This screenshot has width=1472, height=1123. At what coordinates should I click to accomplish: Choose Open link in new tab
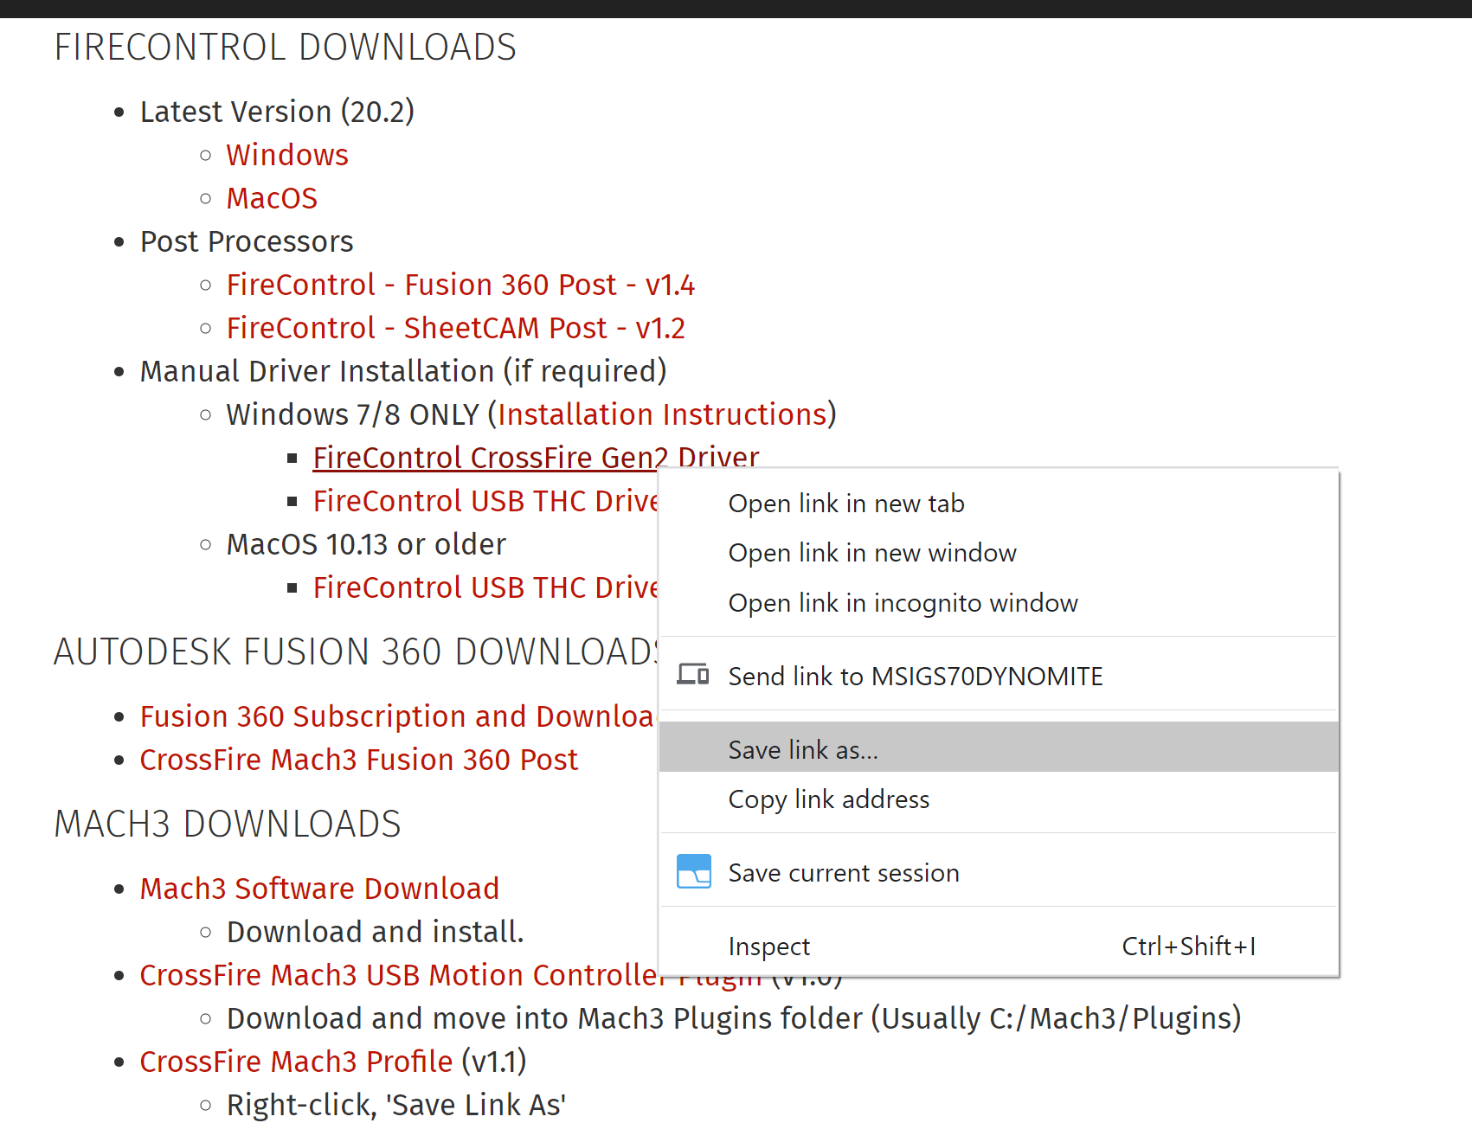[x=999, y=503]
